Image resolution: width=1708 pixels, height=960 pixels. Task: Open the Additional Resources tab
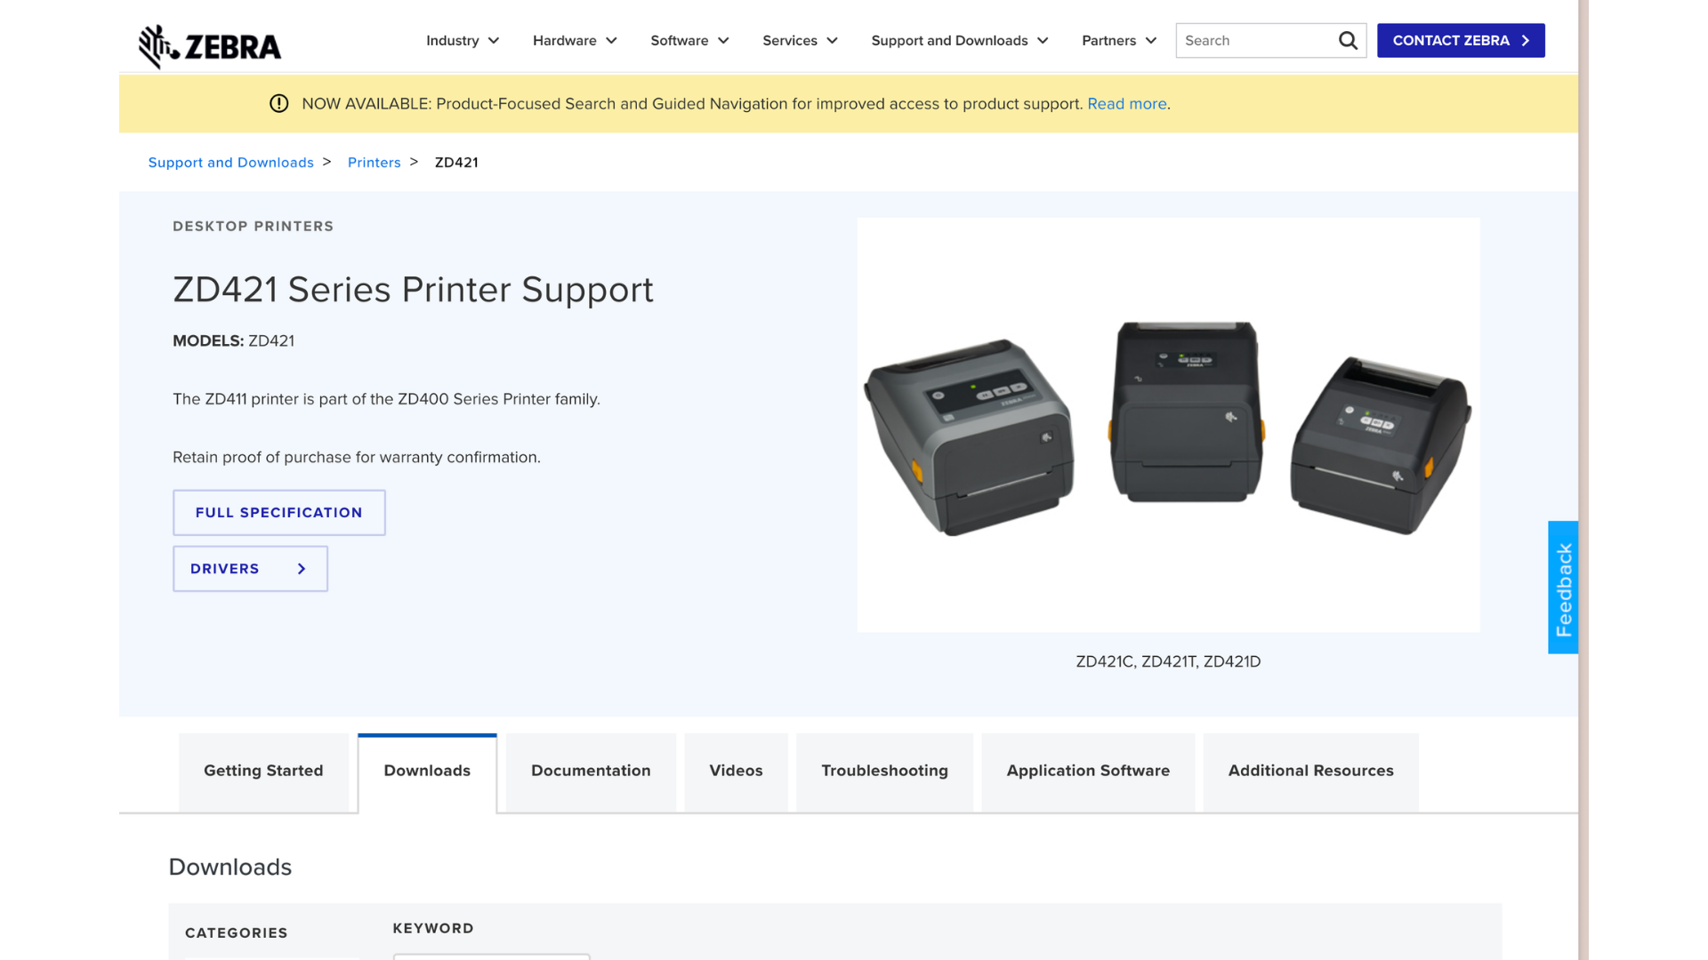1310,772
